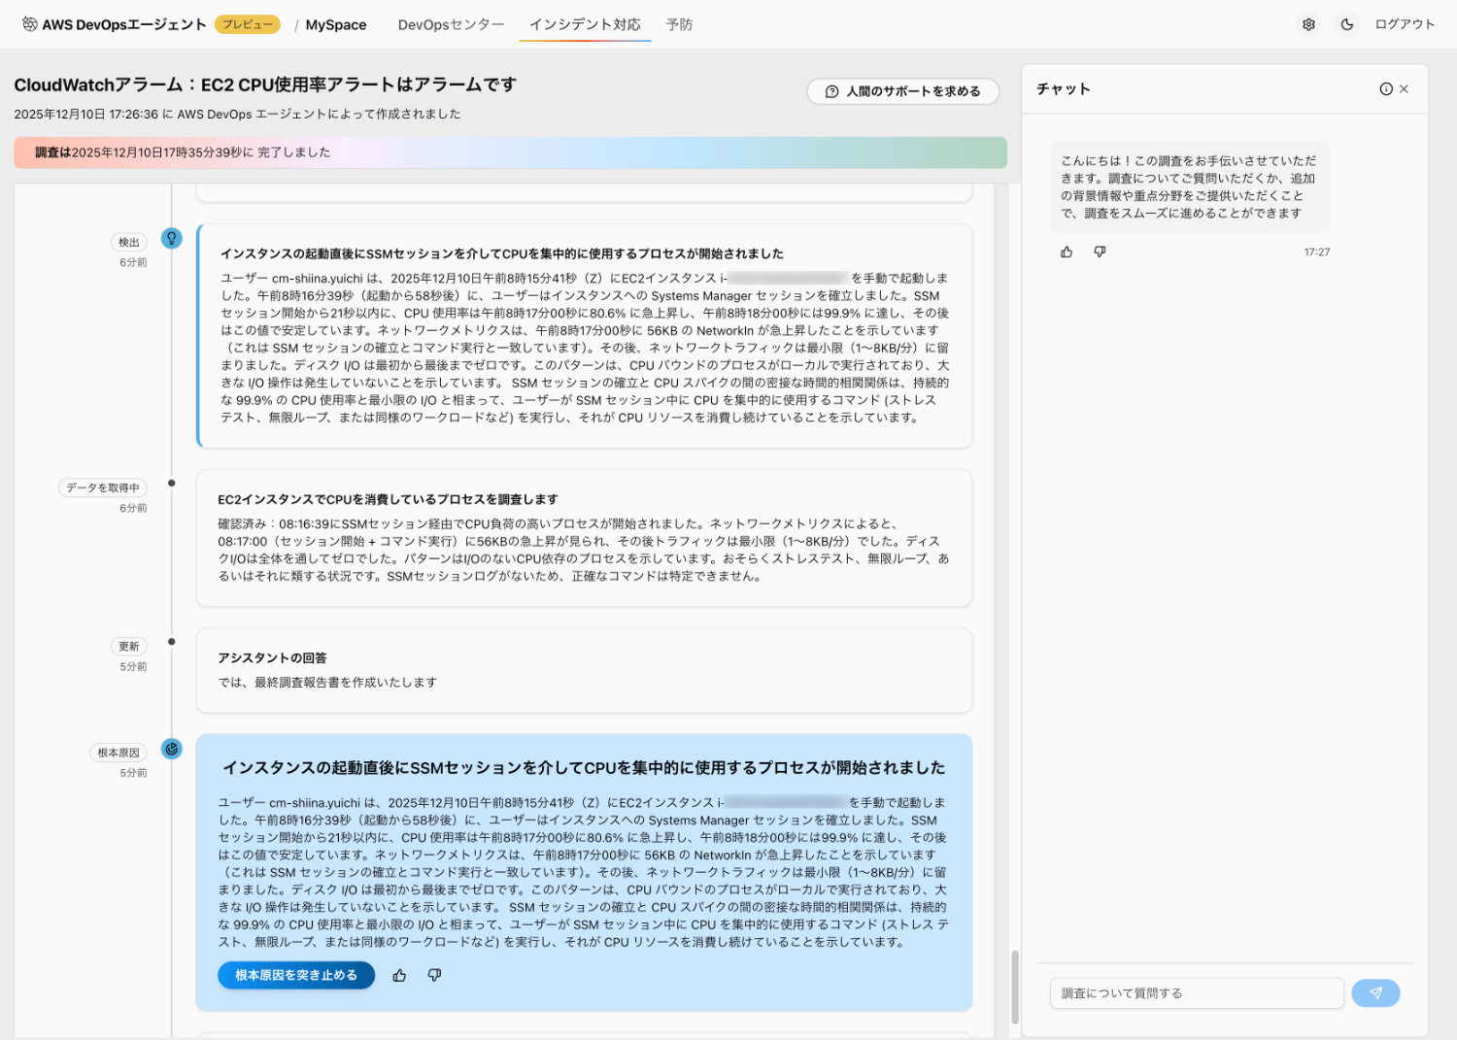Viewport: 1457px width, 1040px height.
Task: Give thumbs down to root cause finding
Action: [434, 975]
